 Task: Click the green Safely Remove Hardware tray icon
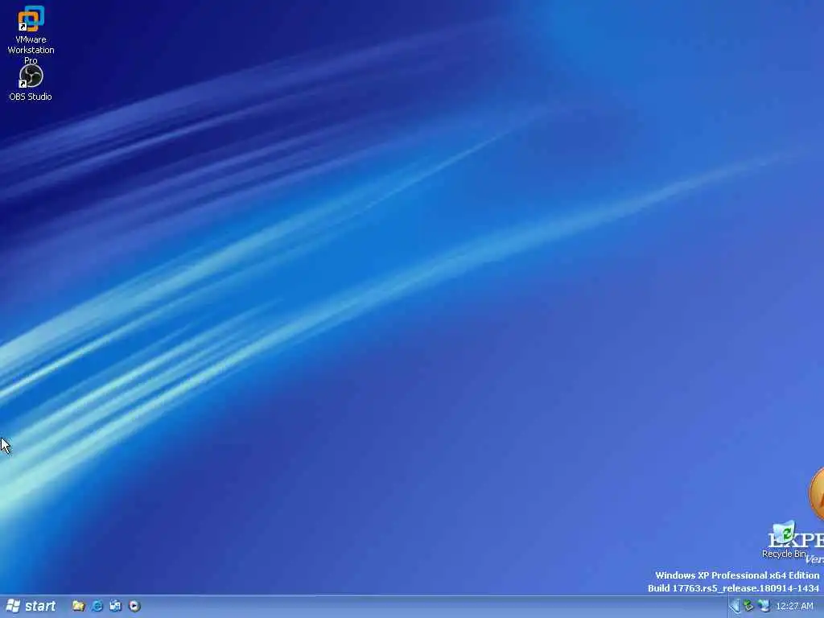click(749, 607)
